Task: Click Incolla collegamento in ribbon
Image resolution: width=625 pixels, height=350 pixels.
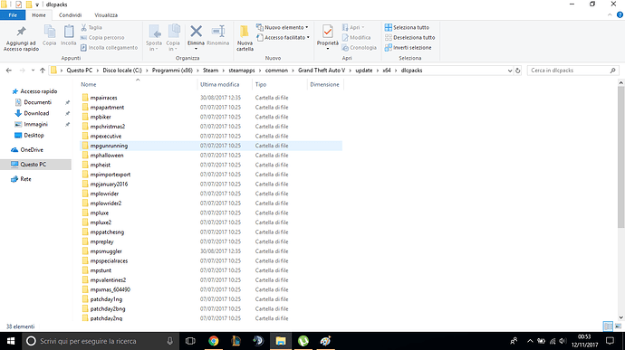Action: click(x=110, y=47)
